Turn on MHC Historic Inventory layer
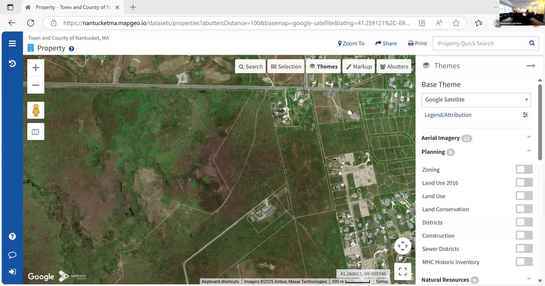This screenshot has width=545, height=286. pyautogui.click(x=524, y=262)
